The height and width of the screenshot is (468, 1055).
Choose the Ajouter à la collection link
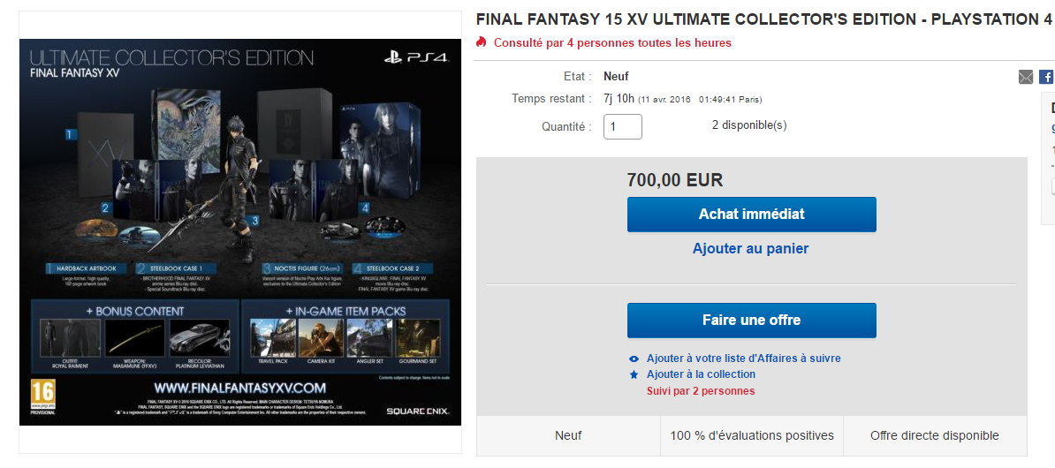click(701, 374)
